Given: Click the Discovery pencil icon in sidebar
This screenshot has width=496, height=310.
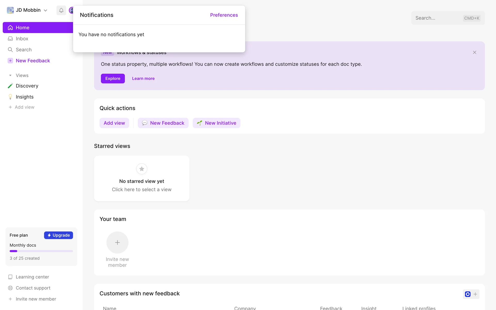Looking at the screenshot, I should pos(10,86).
